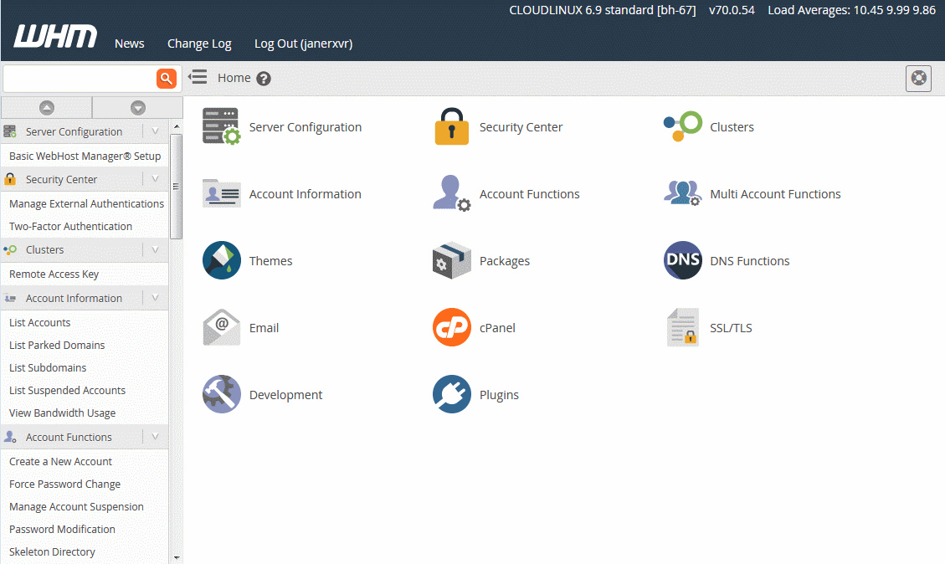
Task: Click the Themes label in main panel
Action: tap(270, 261)
